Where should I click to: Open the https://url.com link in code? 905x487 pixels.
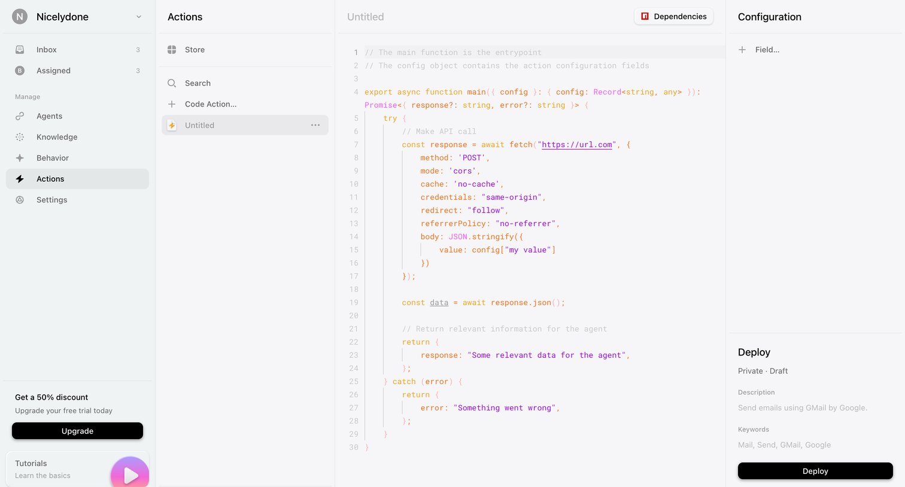click(577, 145)
